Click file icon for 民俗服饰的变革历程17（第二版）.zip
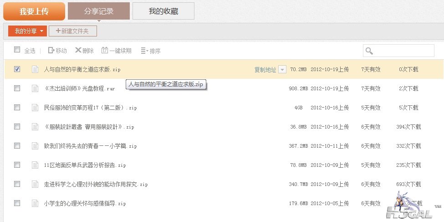444x222 pixels. 35,108
